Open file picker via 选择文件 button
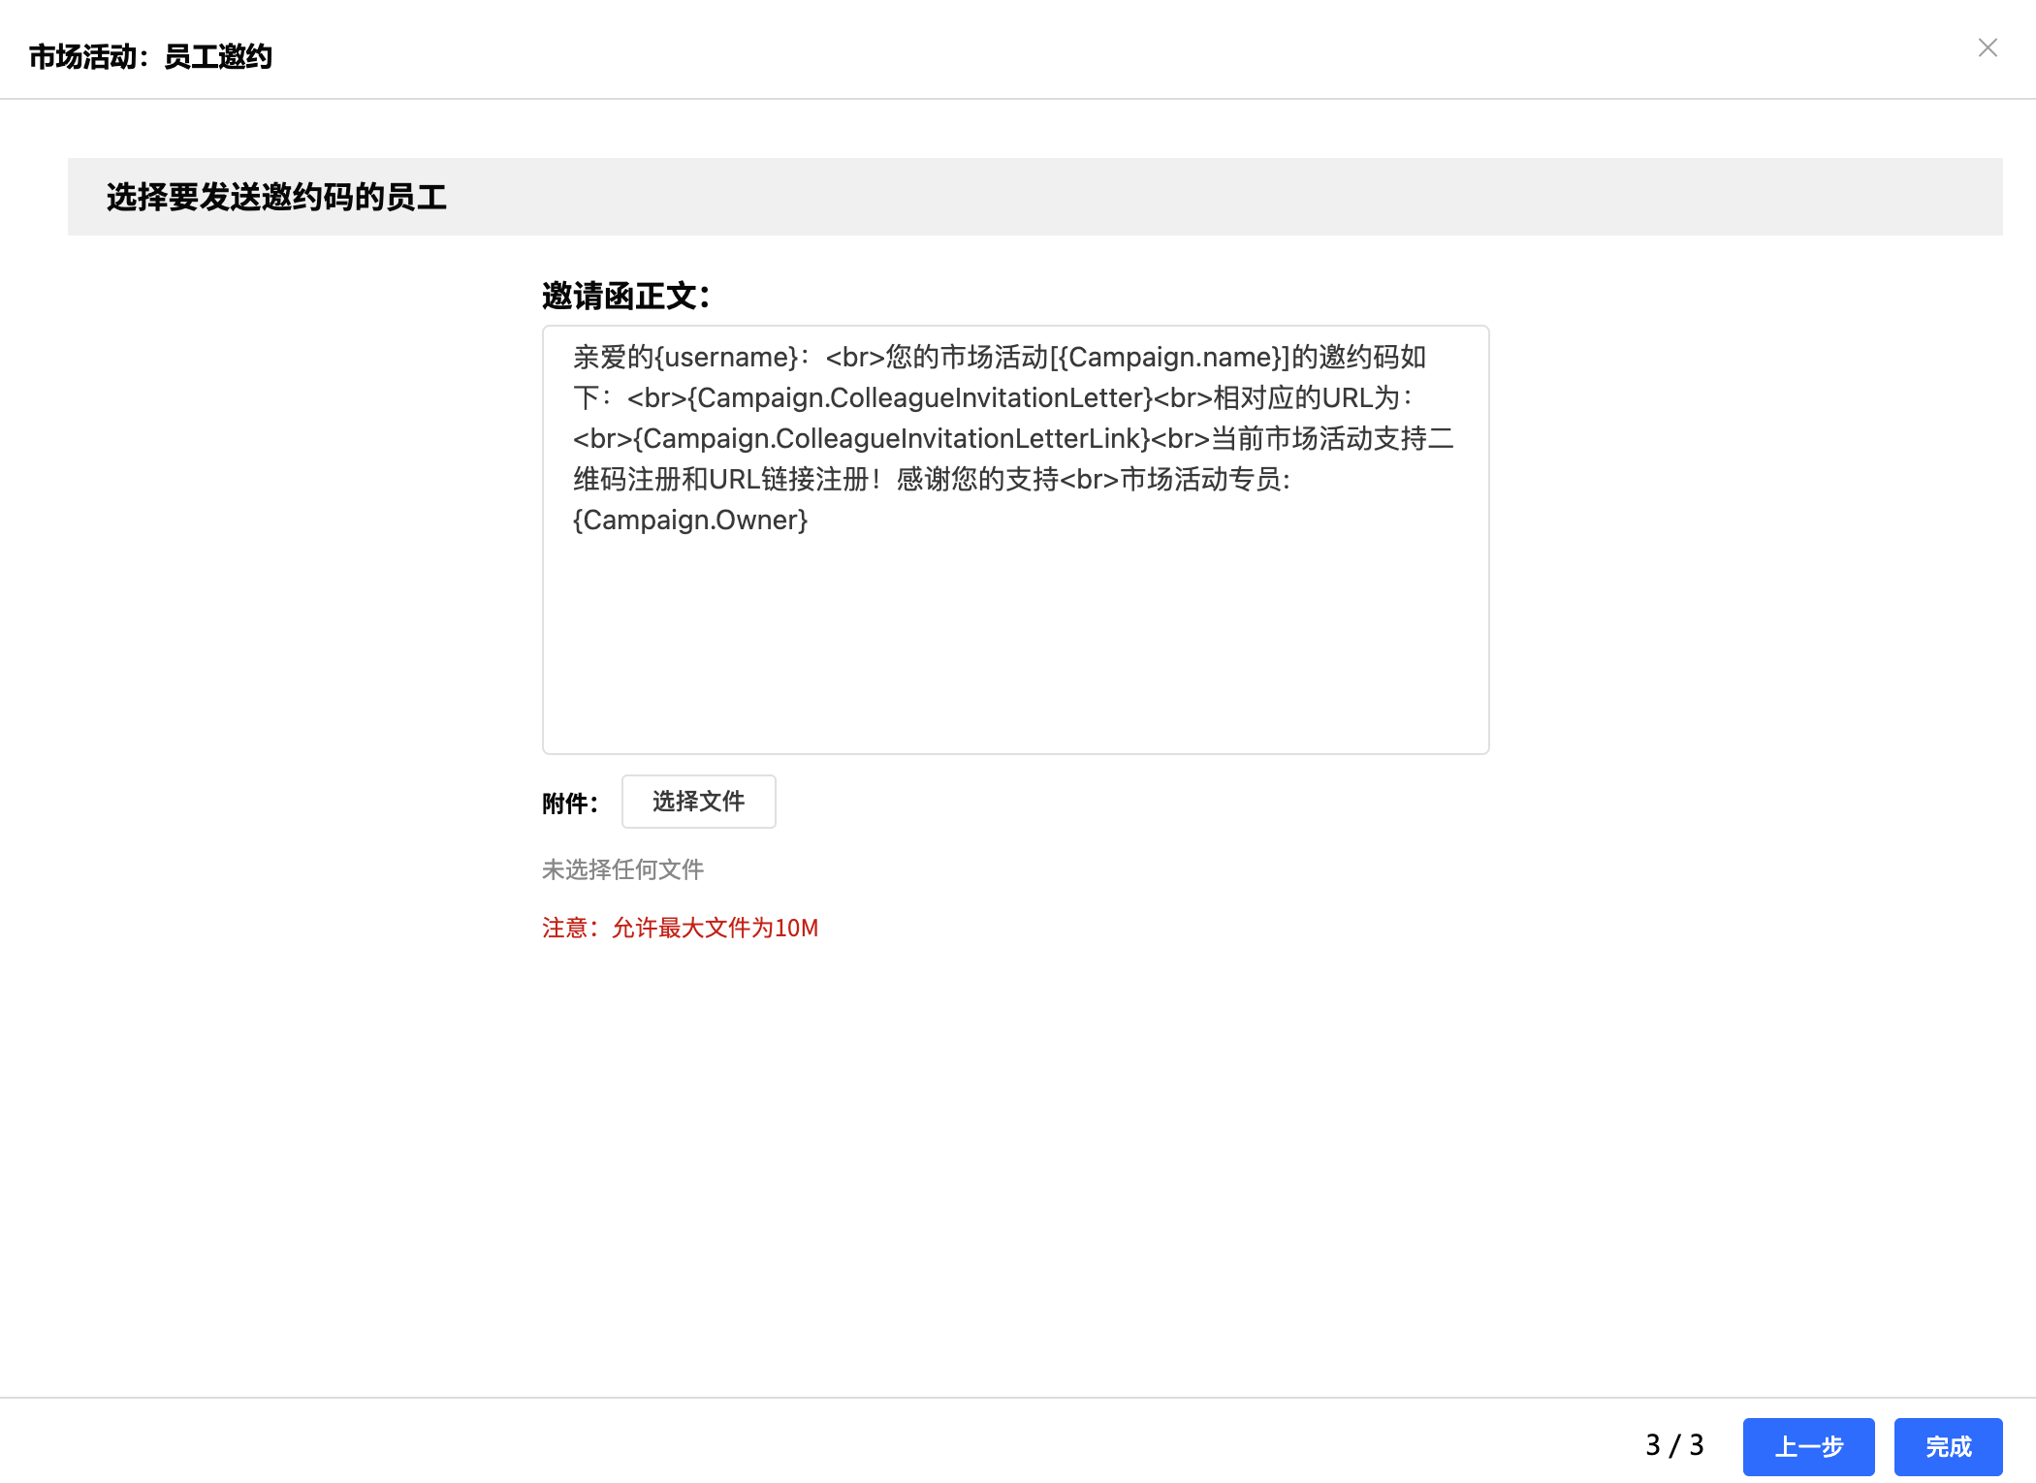Viewport: 2036px width, 1483px height. 698,802
